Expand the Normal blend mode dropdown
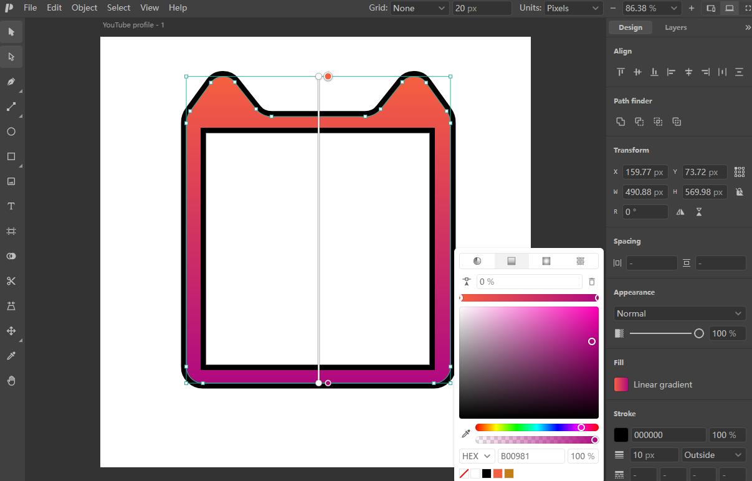The height and width of the screenshot is (481, 752). [679, 313]
